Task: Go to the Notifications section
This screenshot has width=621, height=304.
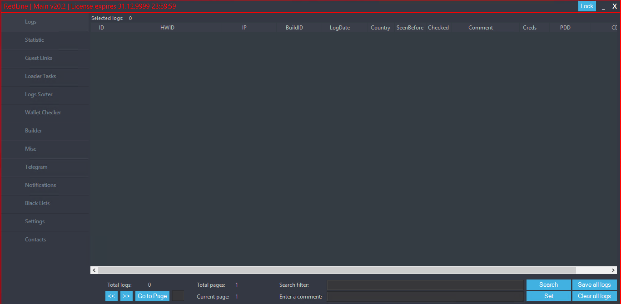Action: (40, 185)
